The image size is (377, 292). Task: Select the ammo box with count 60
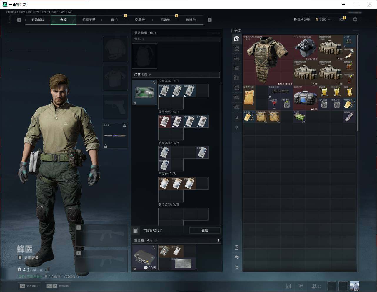(x=262, y=117)
